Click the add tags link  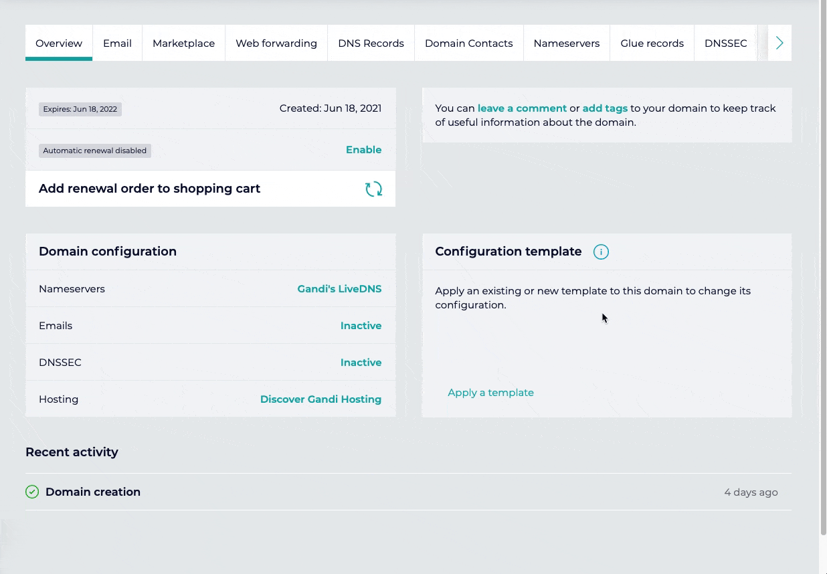pos(605,108)
